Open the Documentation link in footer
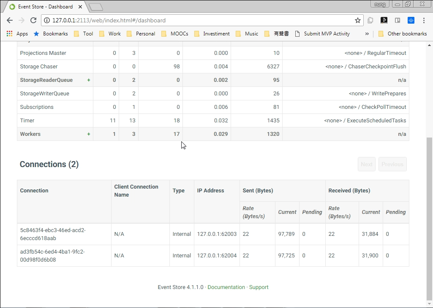 pyautogui.click(x=226, y=287)
